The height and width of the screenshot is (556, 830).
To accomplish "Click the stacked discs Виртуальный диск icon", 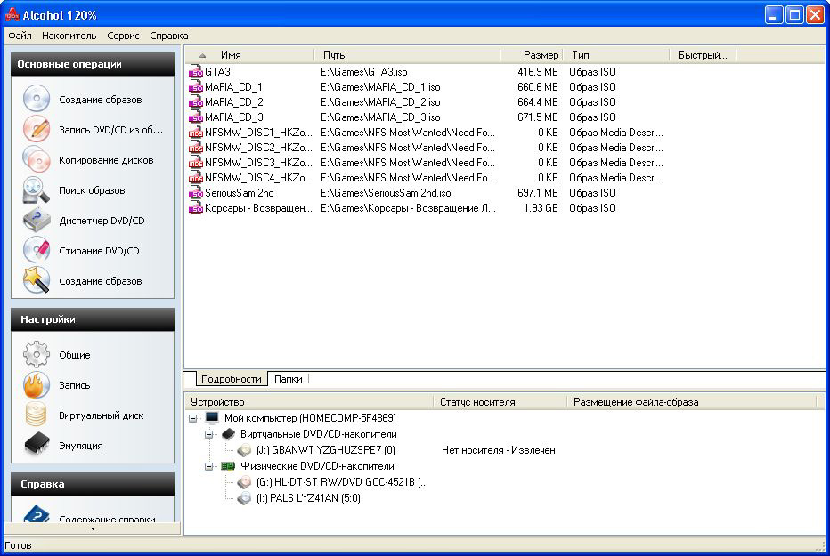I will point(36,415).
